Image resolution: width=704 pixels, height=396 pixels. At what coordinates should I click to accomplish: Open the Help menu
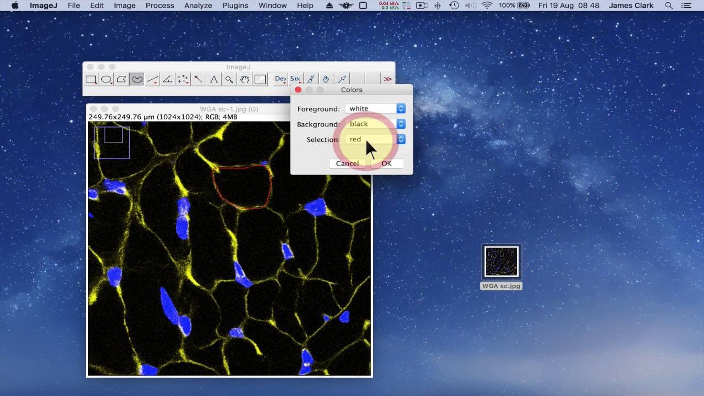pyautogui.click(x=305, y=5)
